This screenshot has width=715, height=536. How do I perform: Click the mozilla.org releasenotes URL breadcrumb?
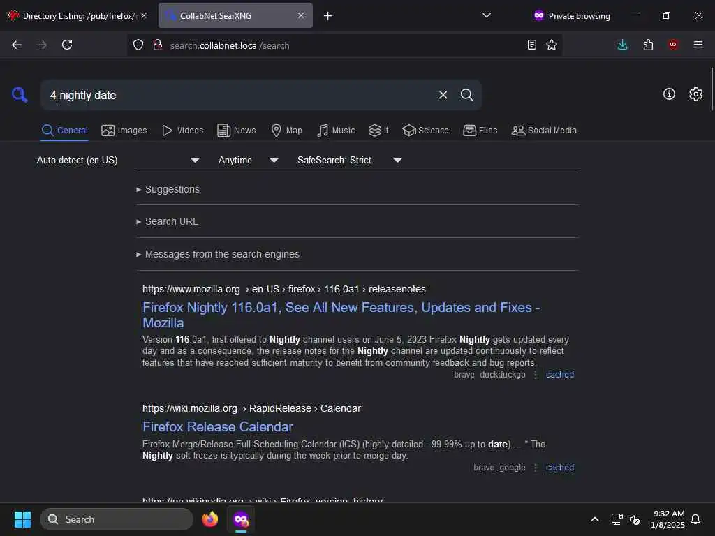(283, 289)
